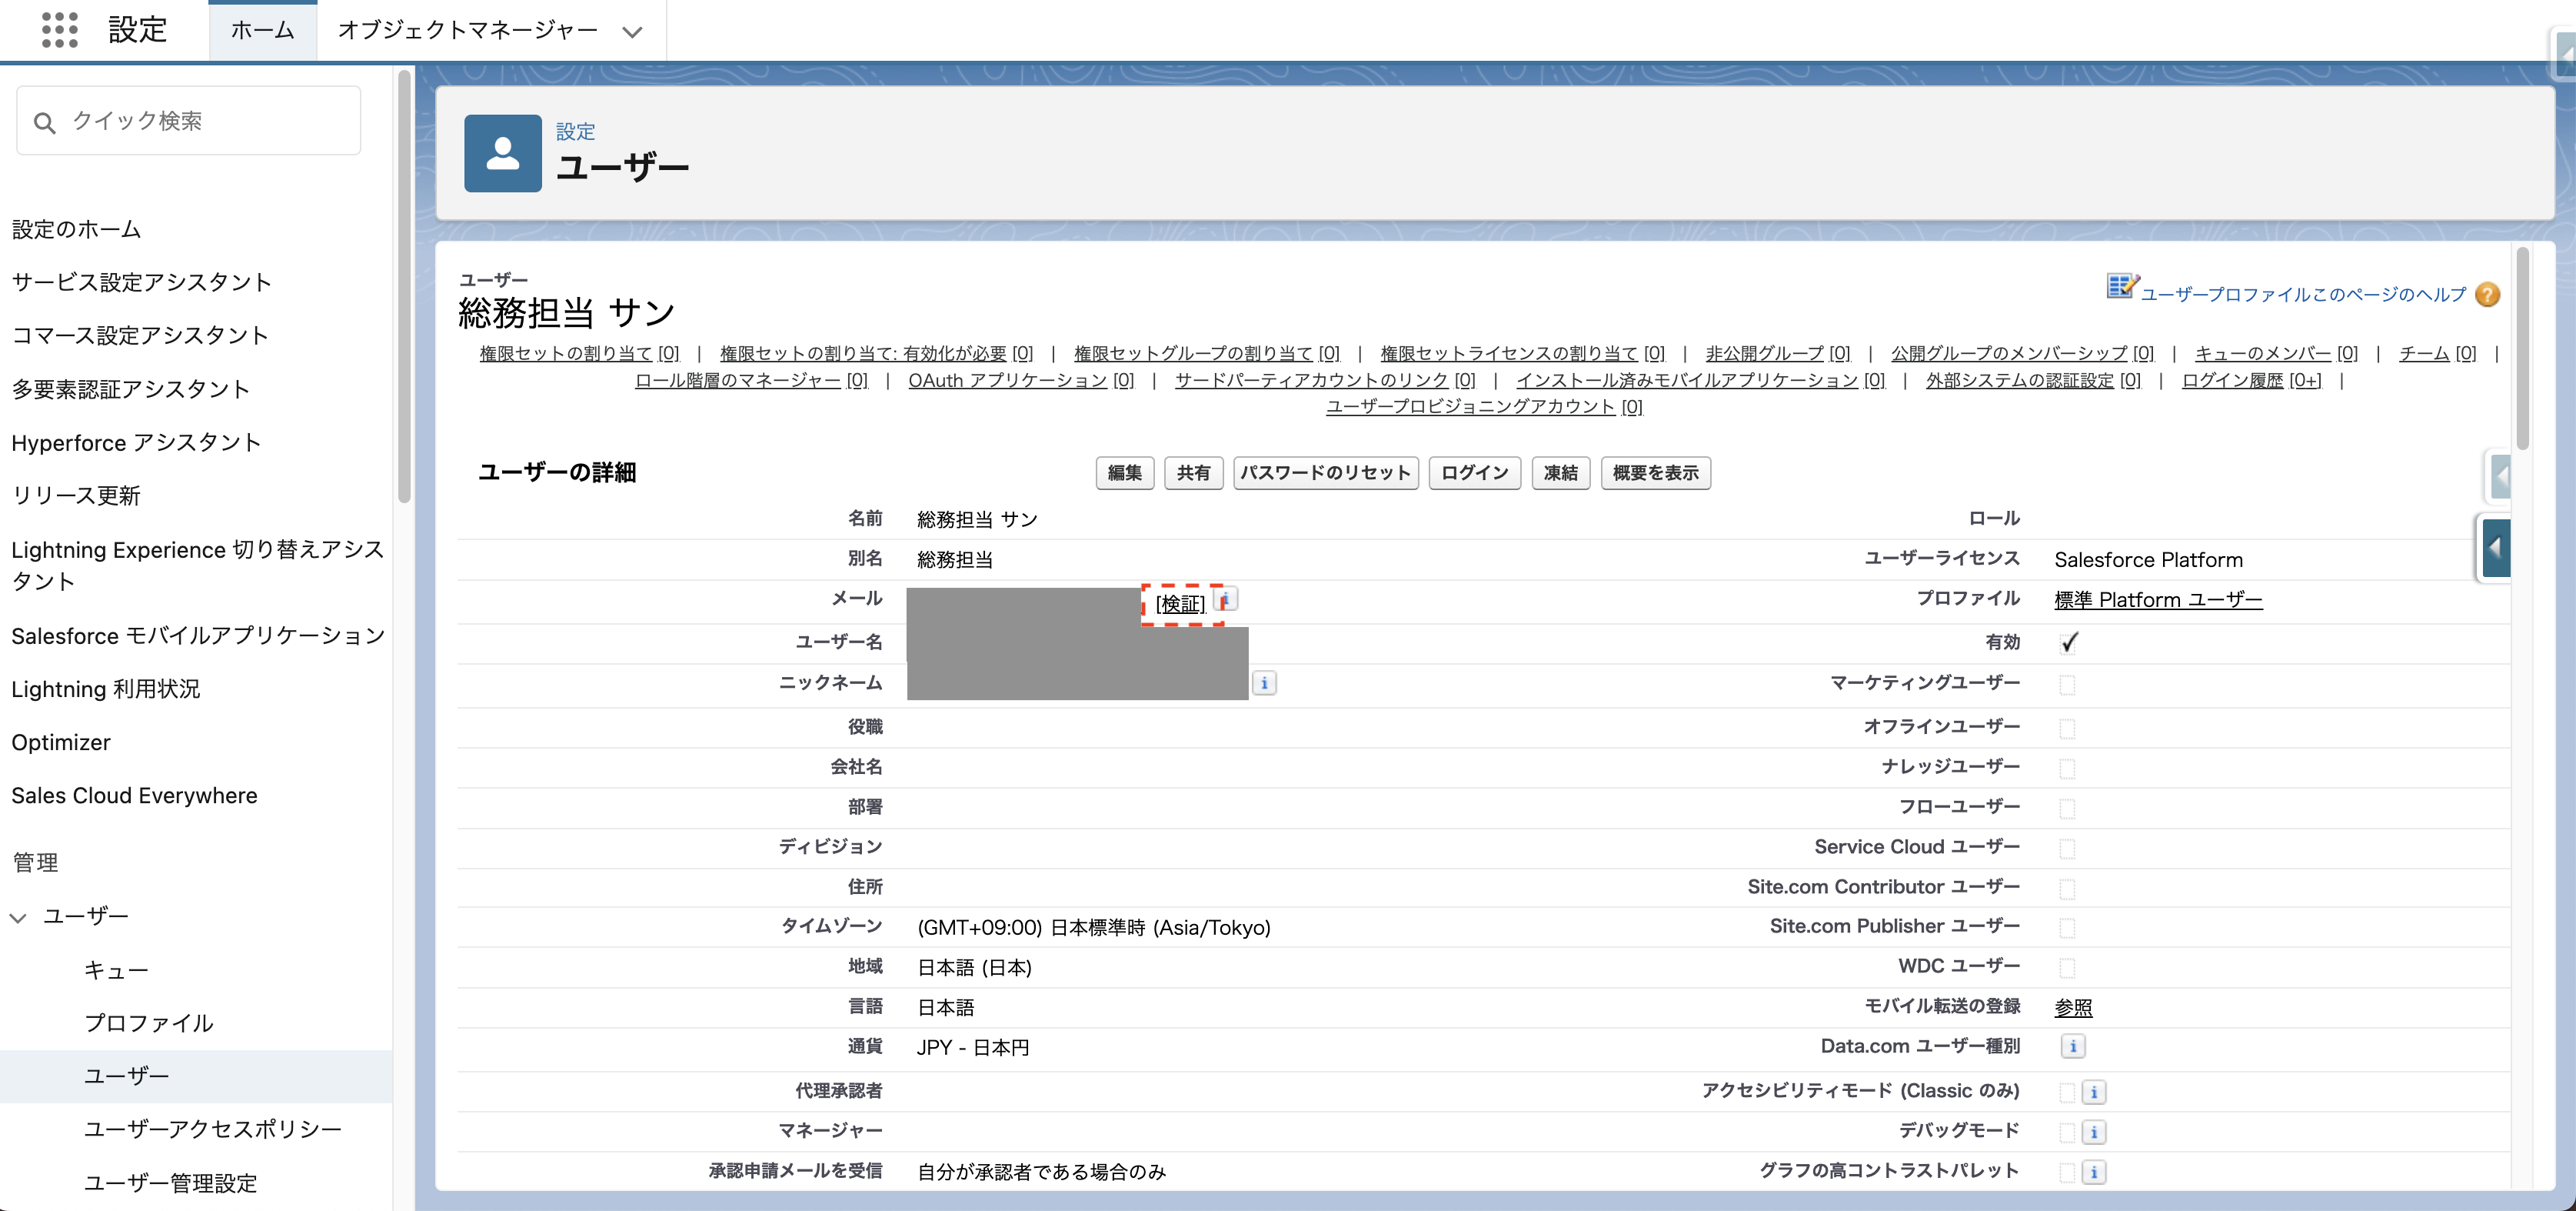Click the [検証] email verification link

coord(1181,605)
